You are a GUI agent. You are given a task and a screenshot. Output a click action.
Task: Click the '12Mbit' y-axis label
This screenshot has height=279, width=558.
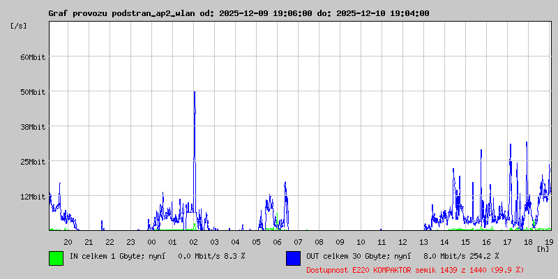coord(33,197)
